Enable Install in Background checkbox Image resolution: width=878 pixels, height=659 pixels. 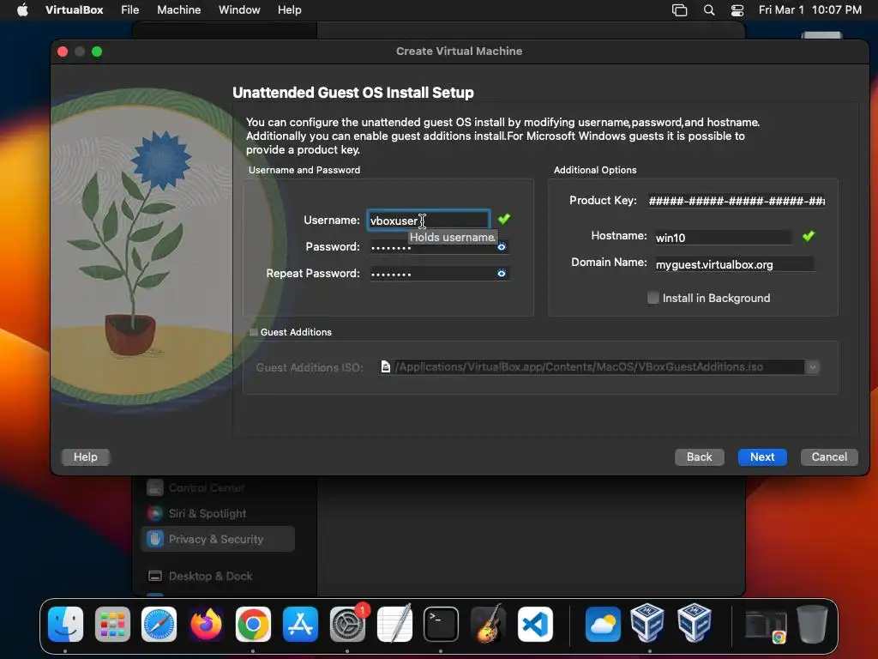[x=652, y=298]
